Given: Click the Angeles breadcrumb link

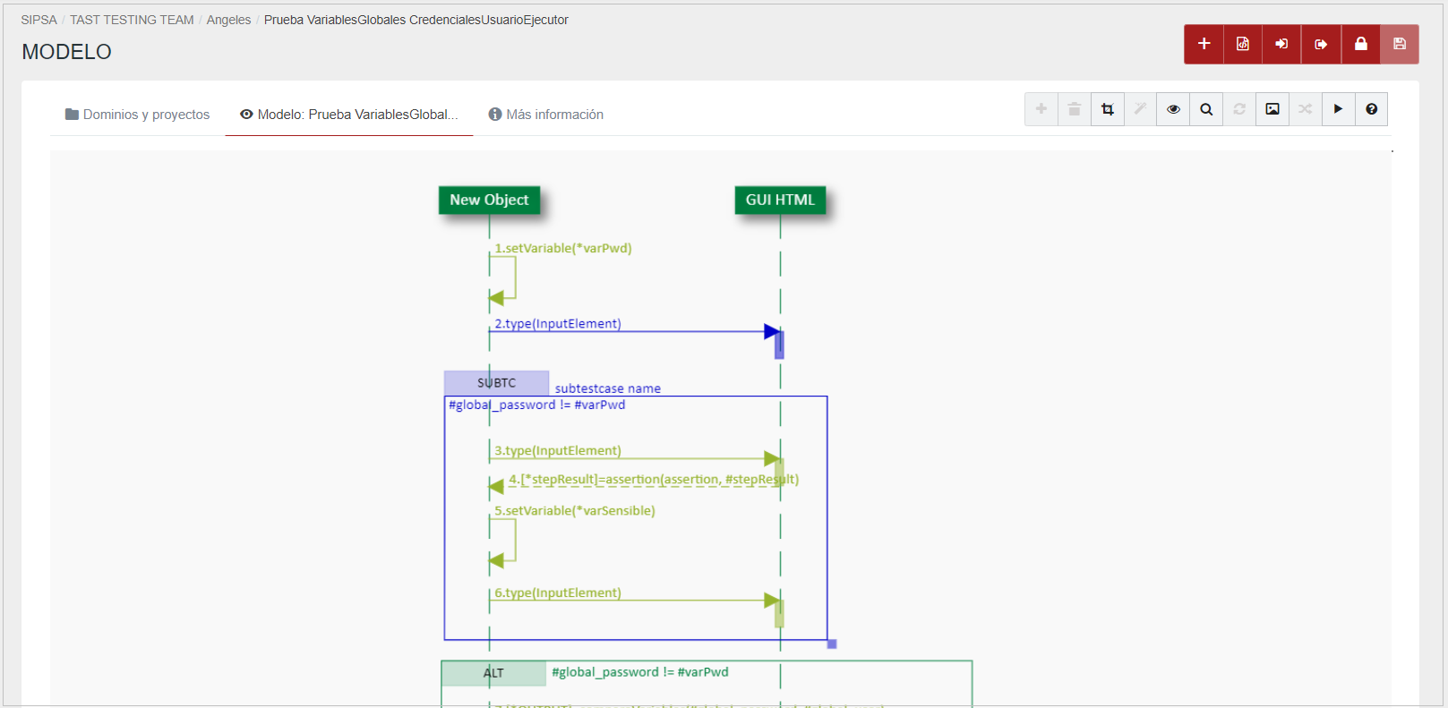Looking at the screenshot, I should point(228,20).
